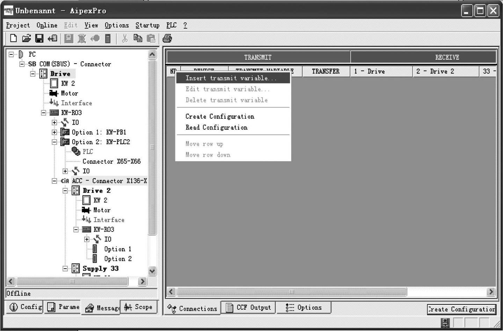Open the Online menu
Screen dimensions: 503x331
pyautogui.click(x=47, y=25)
